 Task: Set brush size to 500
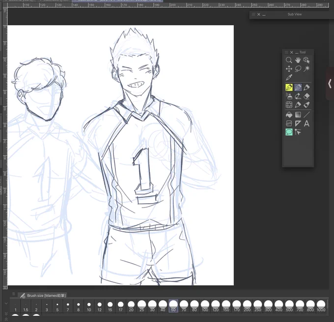pos(289,306)
